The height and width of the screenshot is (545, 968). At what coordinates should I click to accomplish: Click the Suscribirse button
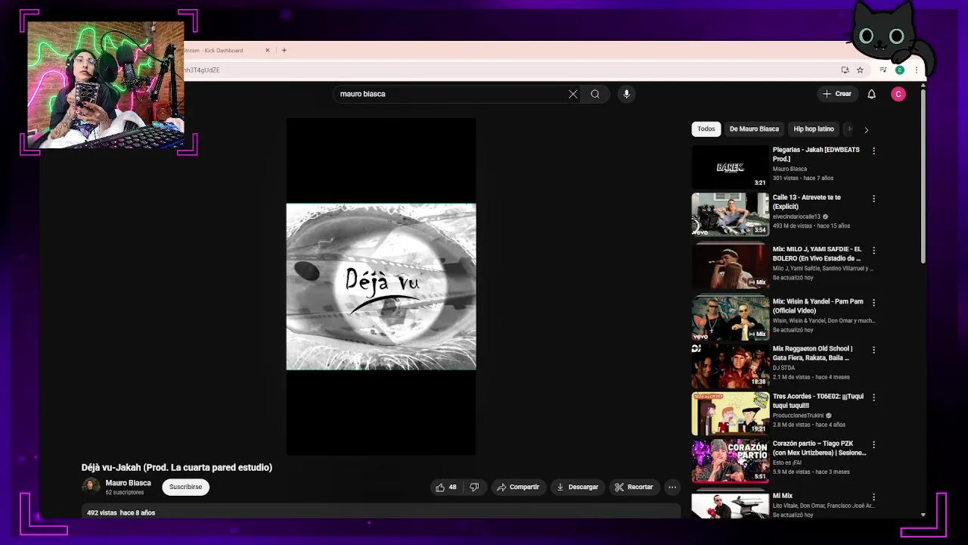click(x=185, y=487)
